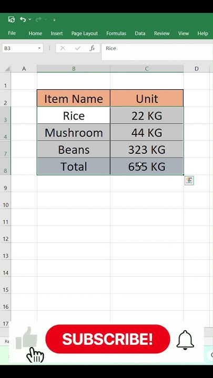Click the Paste Options icon below the table

coord(189,180)
